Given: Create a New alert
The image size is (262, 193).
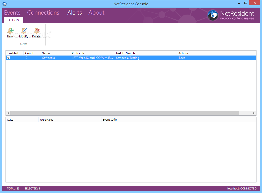Looking at the screenshot, I should coord(10,33).
